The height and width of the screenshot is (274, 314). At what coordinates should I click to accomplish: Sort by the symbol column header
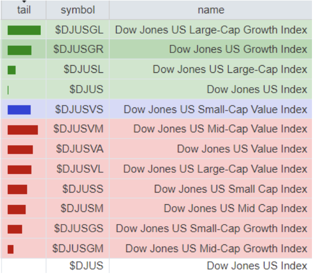pyautogui.click(x=77, y=10)
